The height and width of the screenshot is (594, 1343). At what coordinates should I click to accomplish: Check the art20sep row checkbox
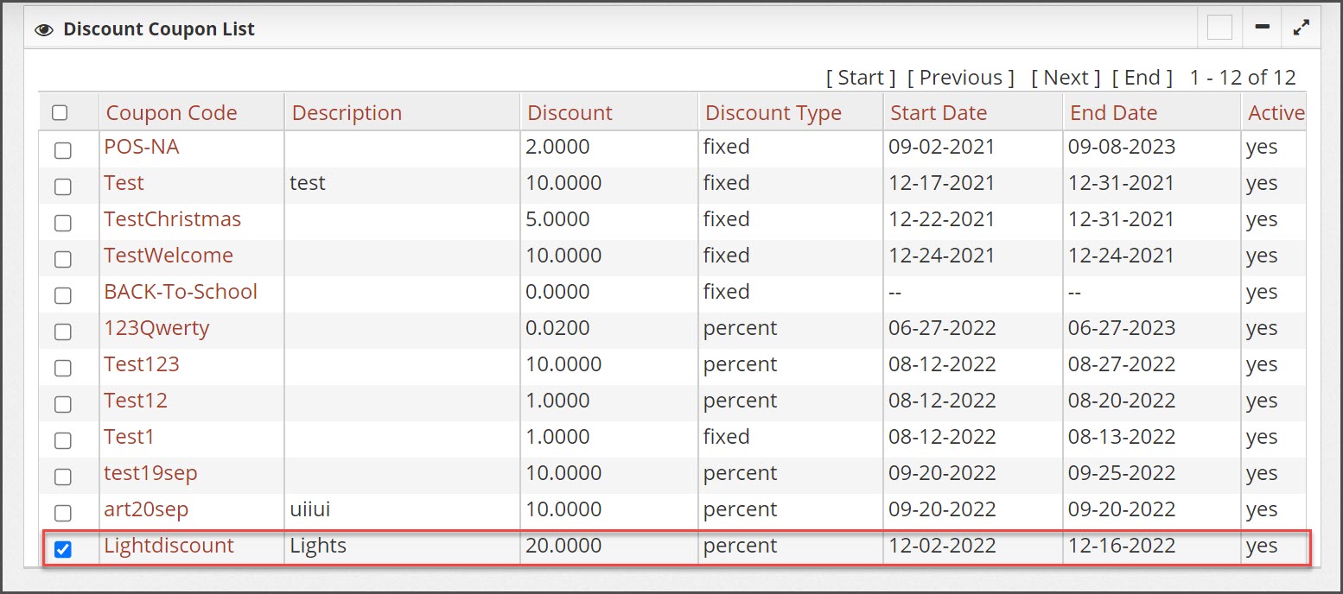63,513
